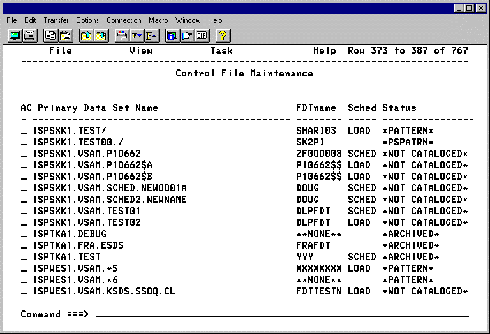Click the yellow question mark help icon

[x=223, y=36]
